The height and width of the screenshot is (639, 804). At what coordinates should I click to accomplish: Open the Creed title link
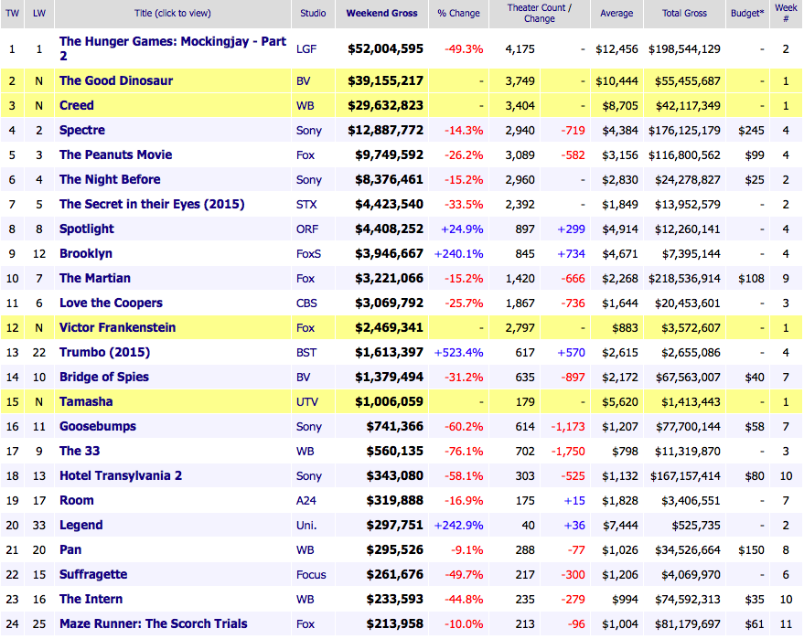(x=77, y=105)
